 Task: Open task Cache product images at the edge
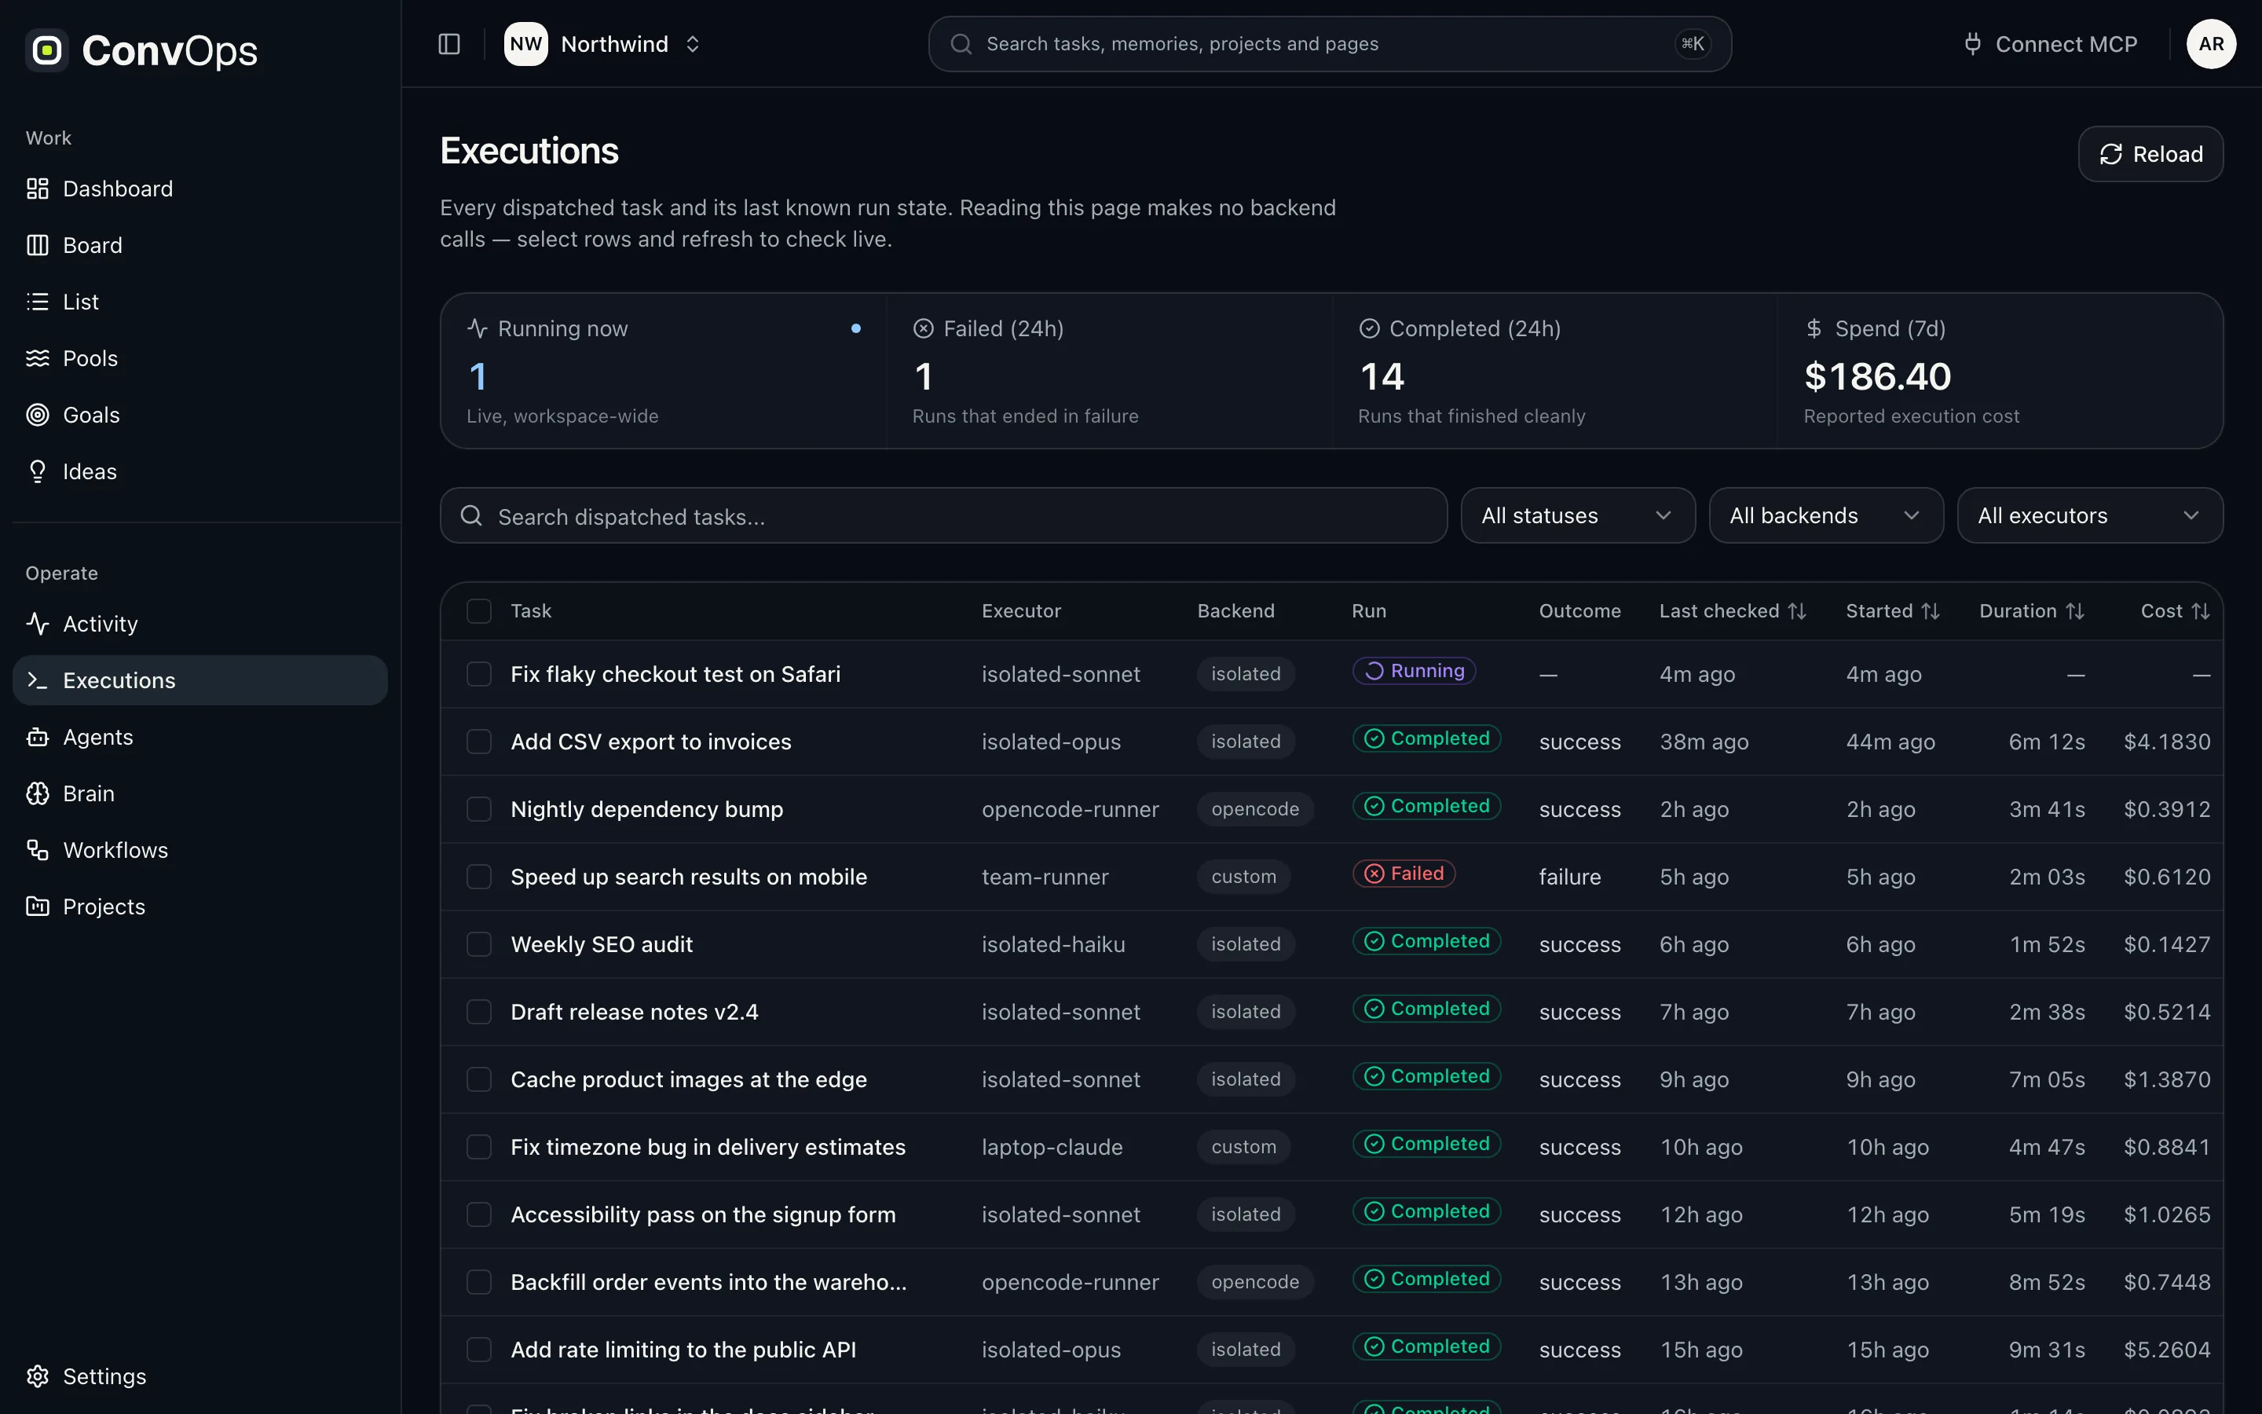click(688, 1080)
